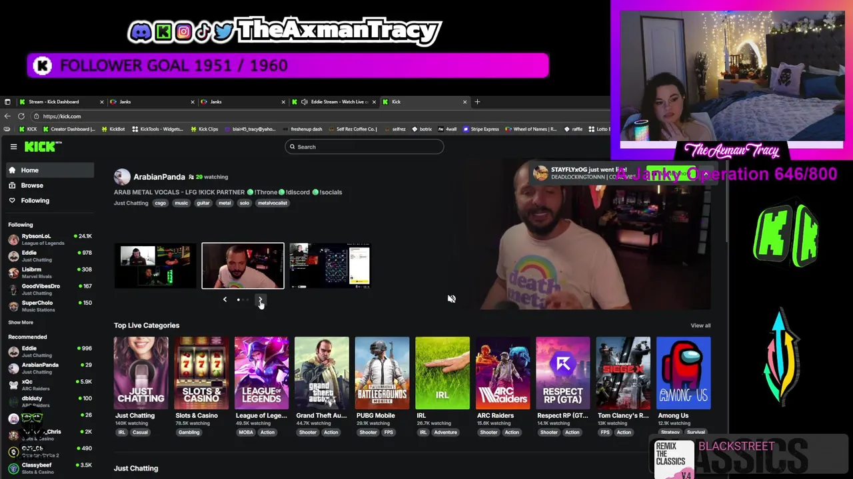Open the Kick hamburger sidebar menu

point(13,147)
